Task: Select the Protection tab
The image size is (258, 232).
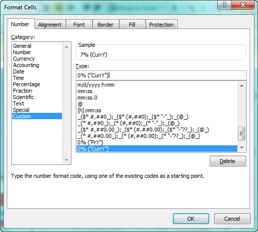Action: pyautogui.click(x=161, y=25)
